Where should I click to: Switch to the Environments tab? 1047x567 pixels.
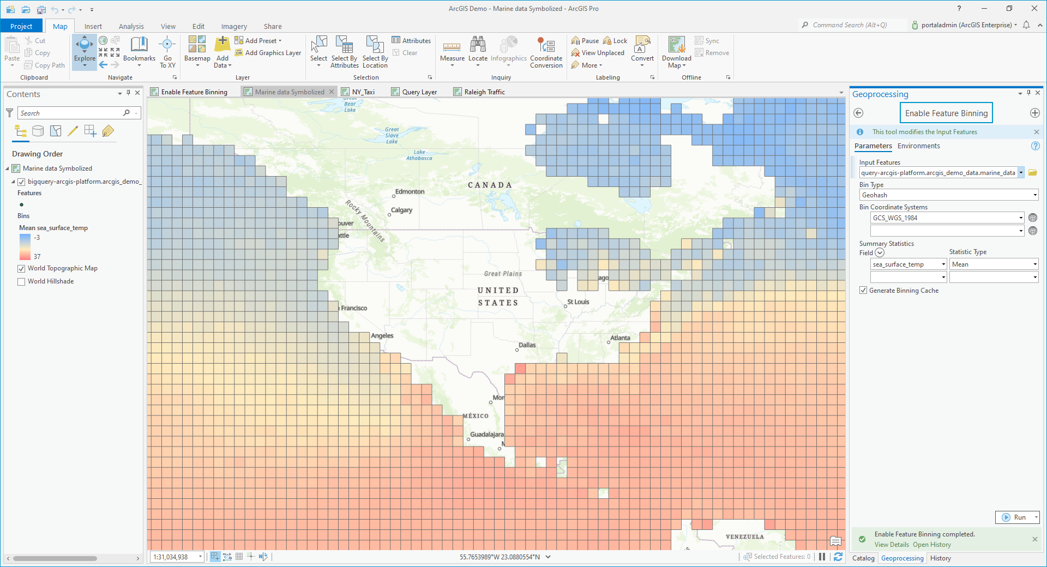point(919,146)
